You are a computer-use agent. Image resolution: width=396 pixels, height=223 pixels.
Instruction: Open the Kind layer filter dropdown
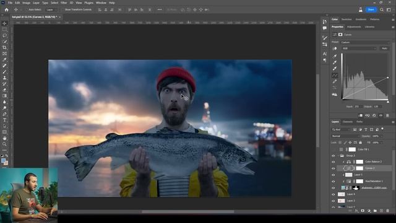(341, 129)
